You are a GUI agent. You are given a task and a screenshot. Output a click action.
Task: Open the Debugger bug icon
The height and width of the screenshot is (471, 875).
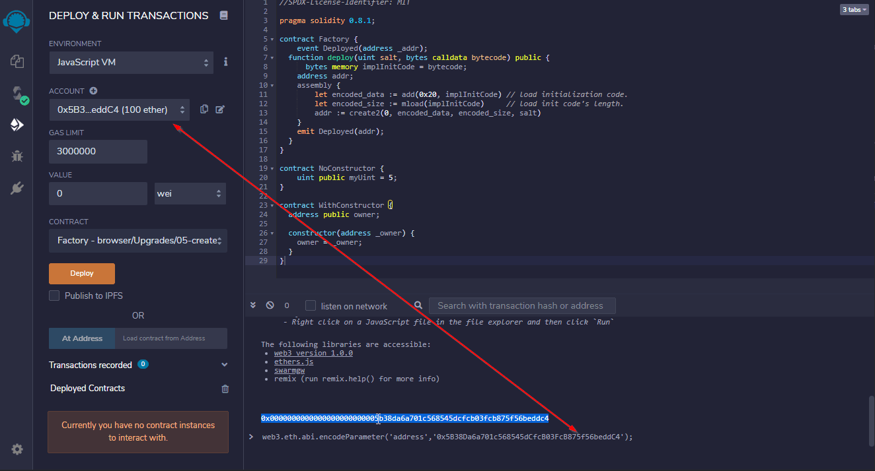(x=17, y=156)
